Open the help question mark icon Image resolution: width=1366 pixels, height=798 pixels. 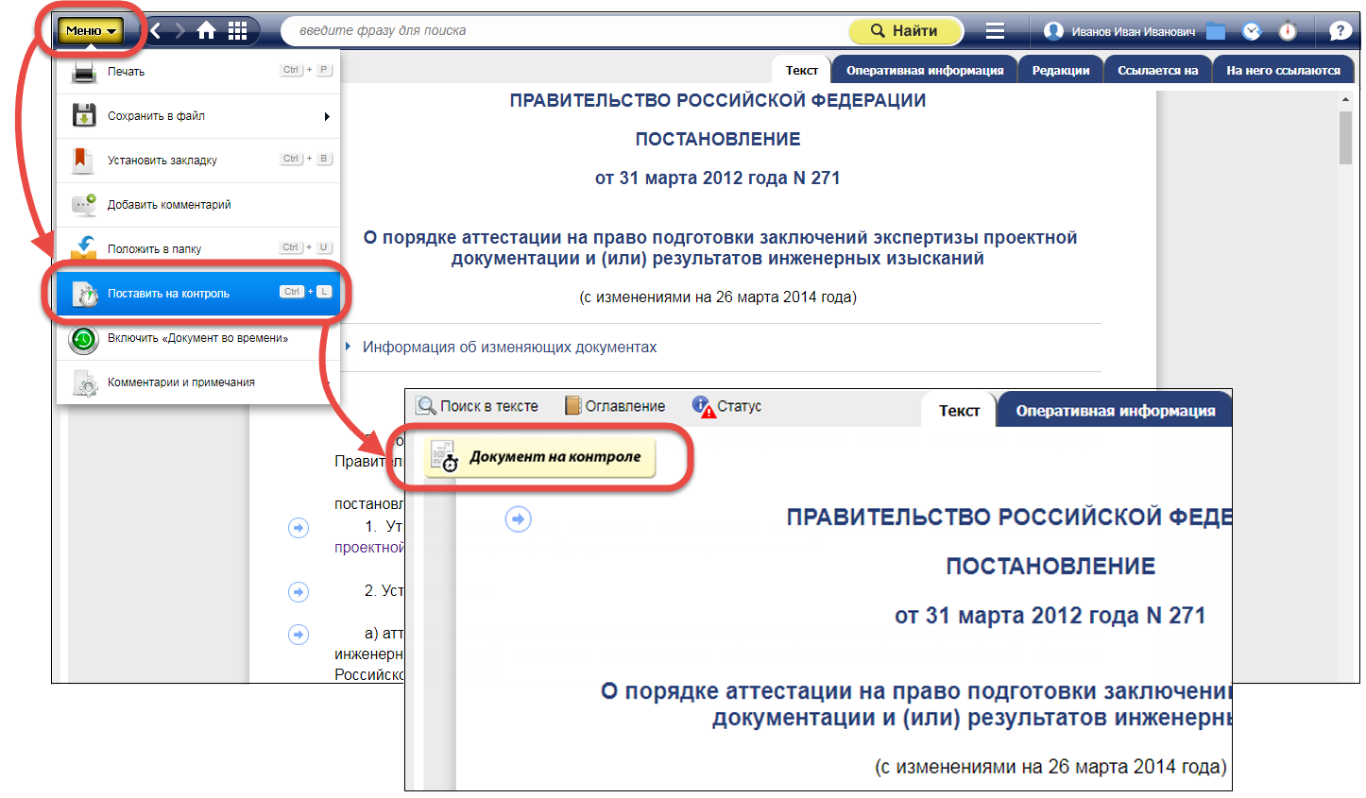(1340, 31)
